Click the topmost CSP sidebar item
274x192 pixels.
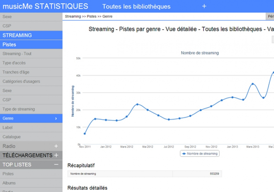click(x=31, y=26)
